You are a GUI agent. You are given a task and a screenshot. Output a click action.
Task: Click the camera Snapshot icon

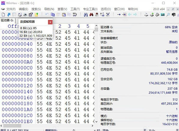point(174,14)
